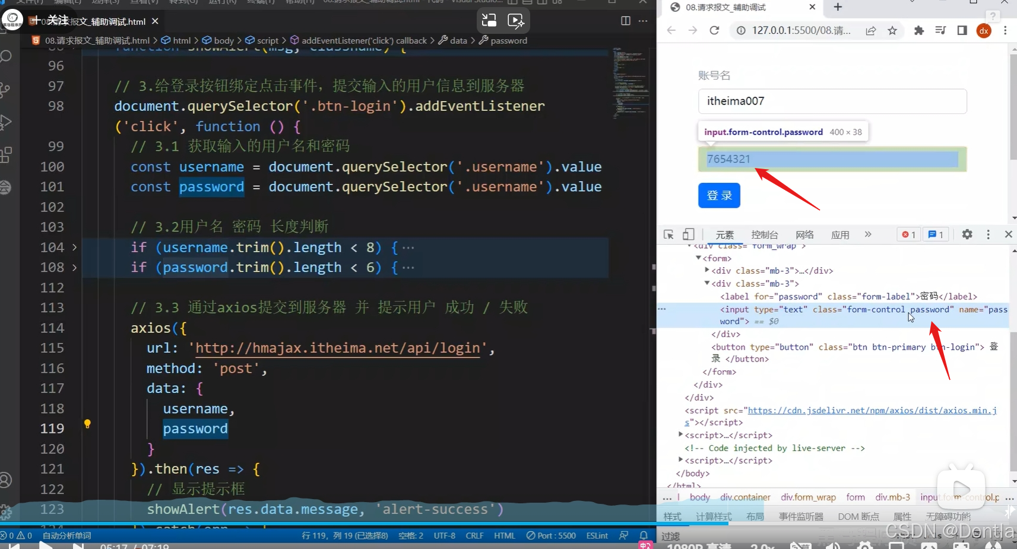Open the DevTools settings gear
The height and width of the screenshot is (549, 1017).
click(x=967, y=234)
